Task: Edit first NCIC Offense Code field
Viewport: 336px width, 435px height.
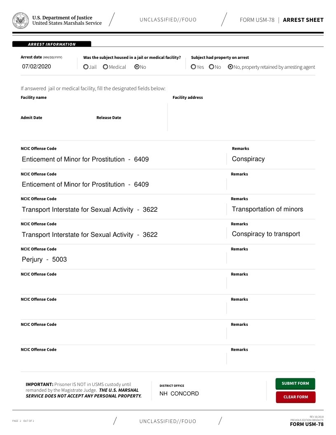Action: coord(121,159)
